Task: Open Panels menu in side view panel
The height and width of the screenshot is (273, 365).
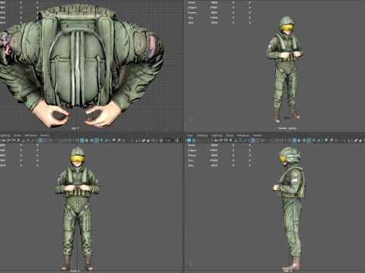Action: (x=257, y=135)
